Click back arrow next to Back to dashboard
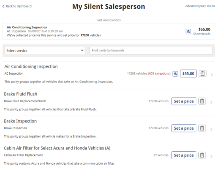The width and height of the screenshot is (216, 169). [x=3, y=6]
